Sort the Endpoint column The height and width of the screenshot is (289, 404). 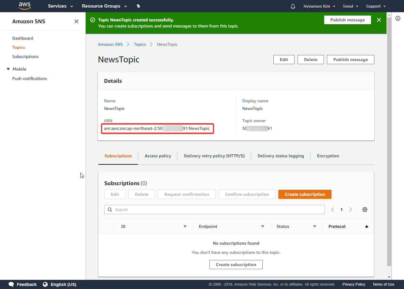(x=262, y=226)
